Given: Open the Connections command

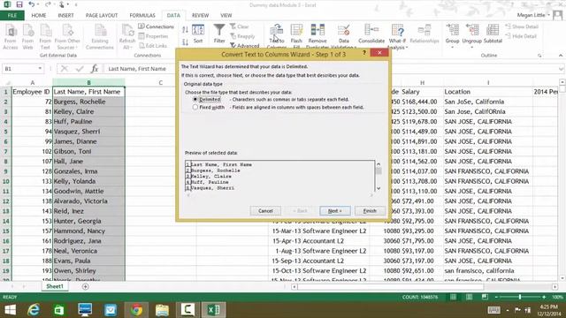Looking at the screenshot, I should (x=156, y=26).
